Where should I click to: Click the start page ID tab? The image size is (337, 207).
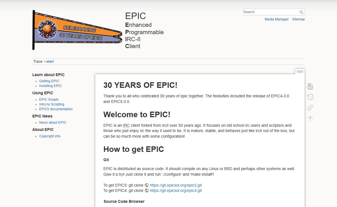coord(300,72)
